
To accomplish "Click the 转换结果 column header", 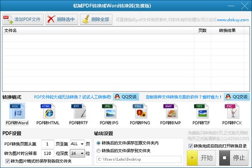I will pos(227,31).
